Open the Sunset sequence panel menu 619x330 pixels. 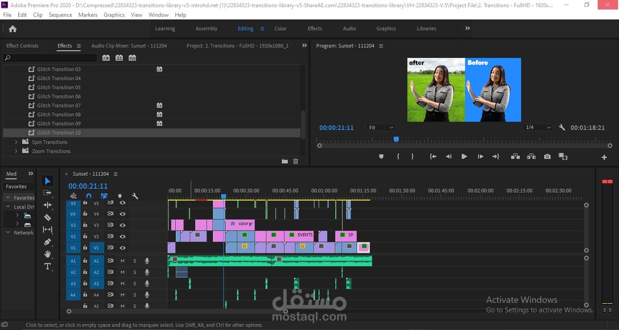click(x=116, y=174)
